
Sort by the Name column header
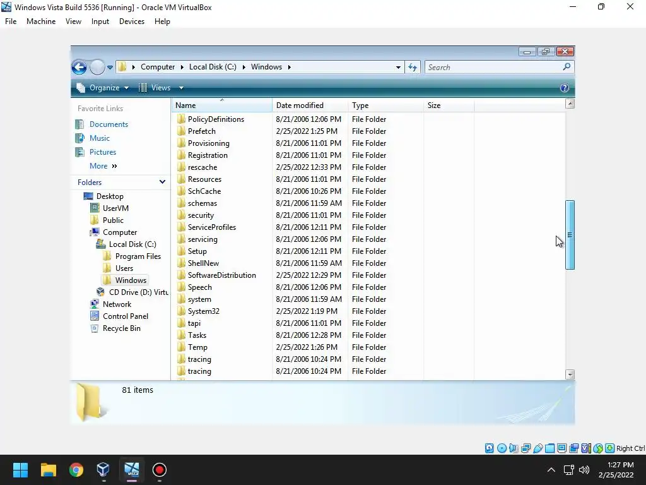(221, 105)
